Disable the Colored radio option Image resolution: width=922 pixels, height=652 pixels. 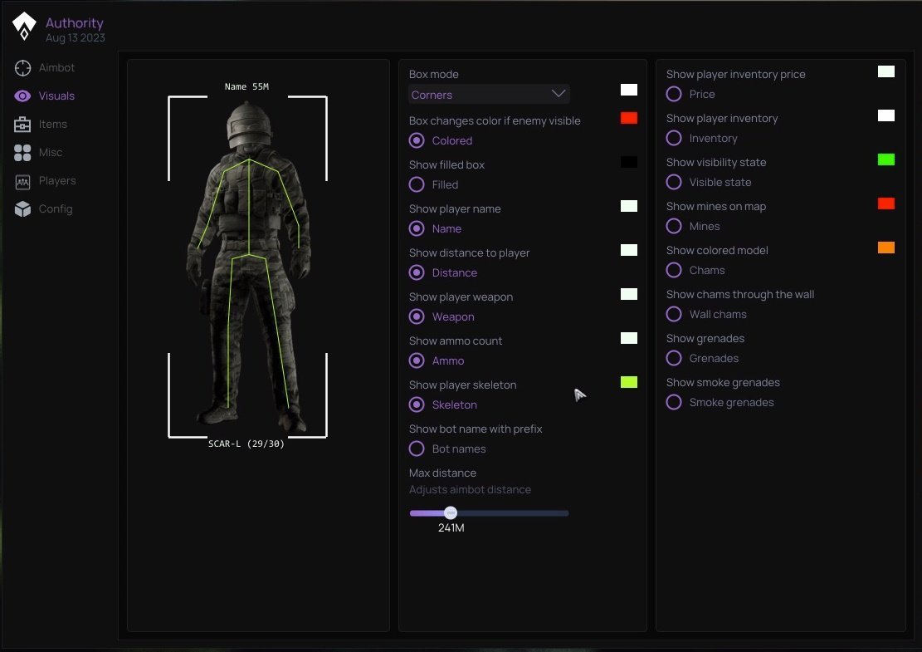(x=417, y=141)
